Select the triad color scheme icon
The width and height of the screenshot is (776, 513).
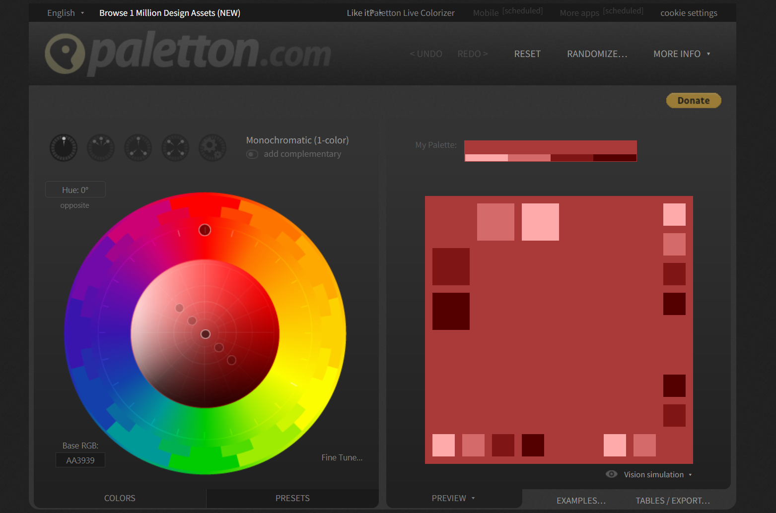pos(138,148)
